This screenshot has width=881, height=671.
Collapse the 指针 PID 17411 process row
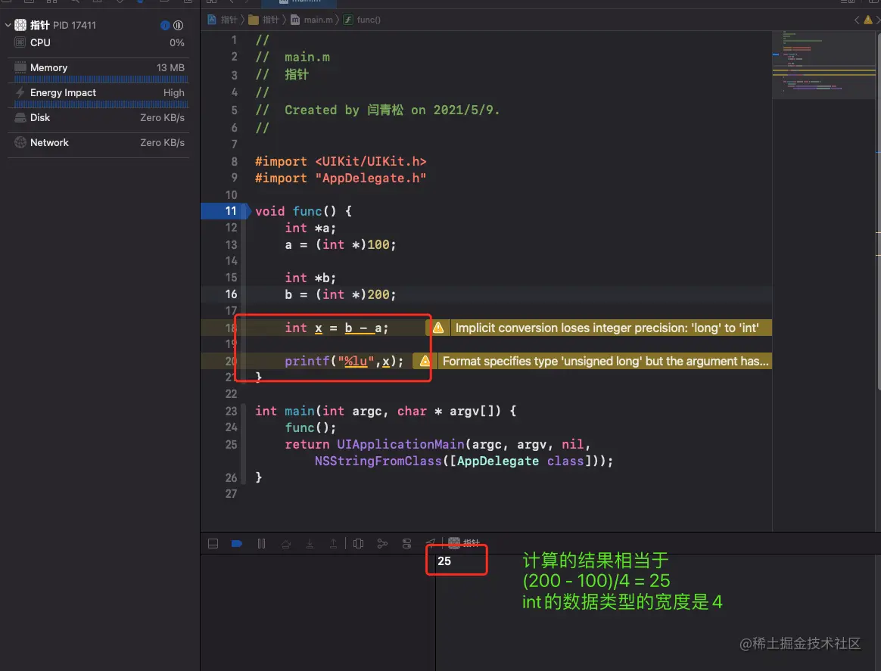coord(8,25)
